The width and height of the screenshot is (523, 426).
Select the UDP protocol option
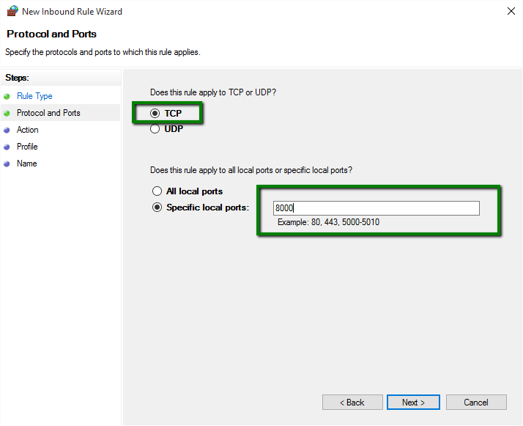click(x=155, y=129)
